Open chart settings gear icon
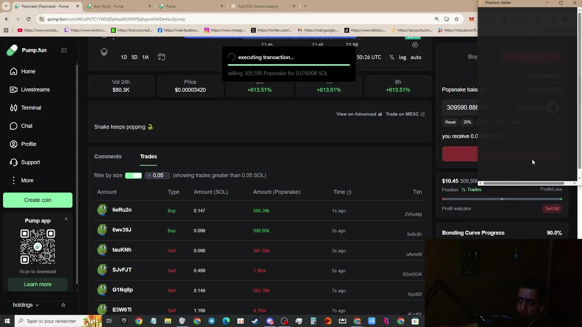Screen dimensions: 582x327 [415, 45]
